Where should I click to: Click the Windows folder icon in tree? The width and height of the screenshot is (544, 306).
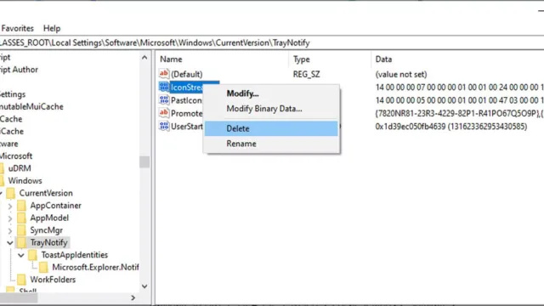(2, 181)
